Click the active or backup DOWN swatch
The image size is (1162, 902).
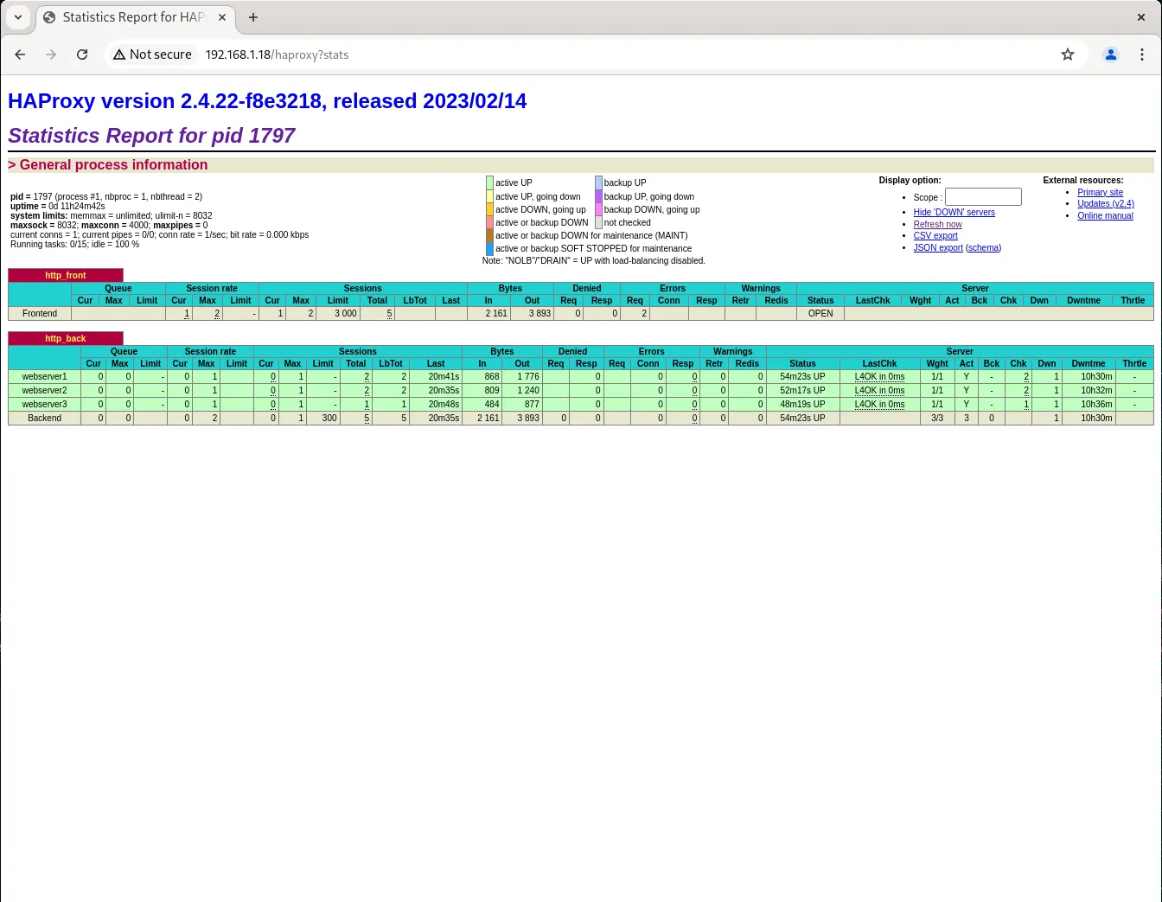[x=489, y=222]
